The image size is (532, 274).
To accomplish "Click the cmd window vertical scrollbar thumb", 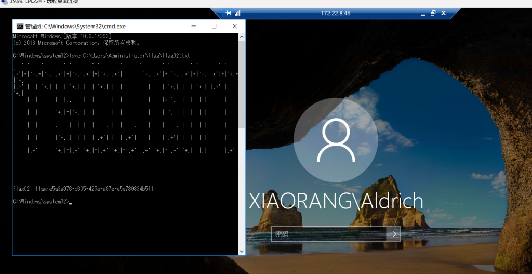I will coord(242,83).
